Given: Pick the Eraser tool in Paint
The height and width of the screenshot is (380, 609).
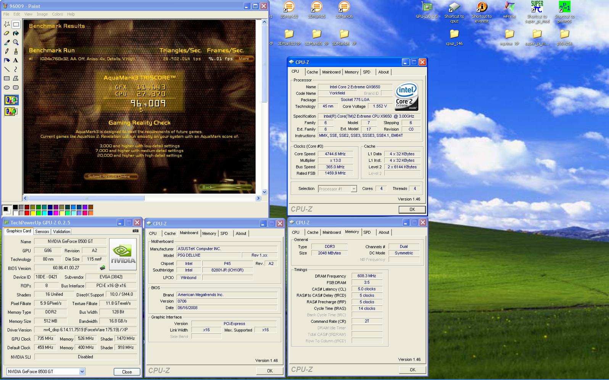Looking at the screenshot, I should click(7, 34).
